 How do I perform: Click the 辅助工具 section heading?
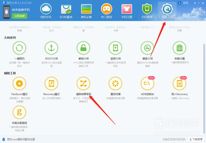coord(10,73)
